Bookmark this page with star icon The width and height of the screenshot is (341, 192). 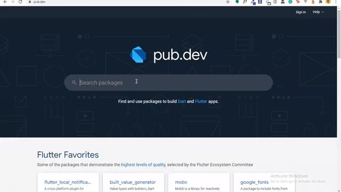[x=228, y=2]
